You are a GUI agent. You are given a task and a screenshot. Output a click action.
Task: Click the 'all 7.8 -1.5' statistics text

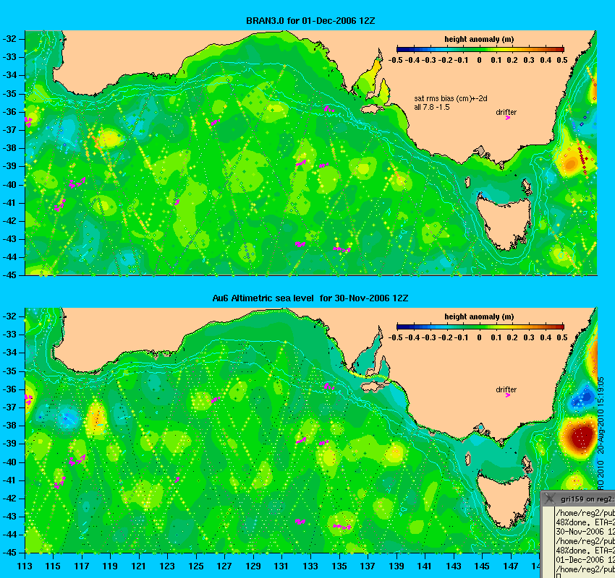pos(432,108)
